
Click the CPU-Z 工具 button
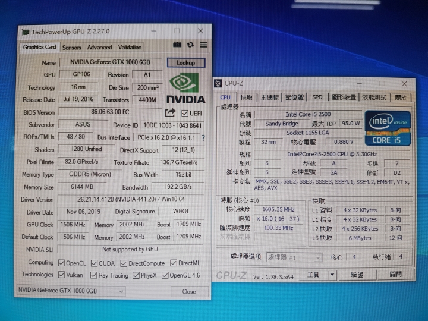(x=313, y=275)
